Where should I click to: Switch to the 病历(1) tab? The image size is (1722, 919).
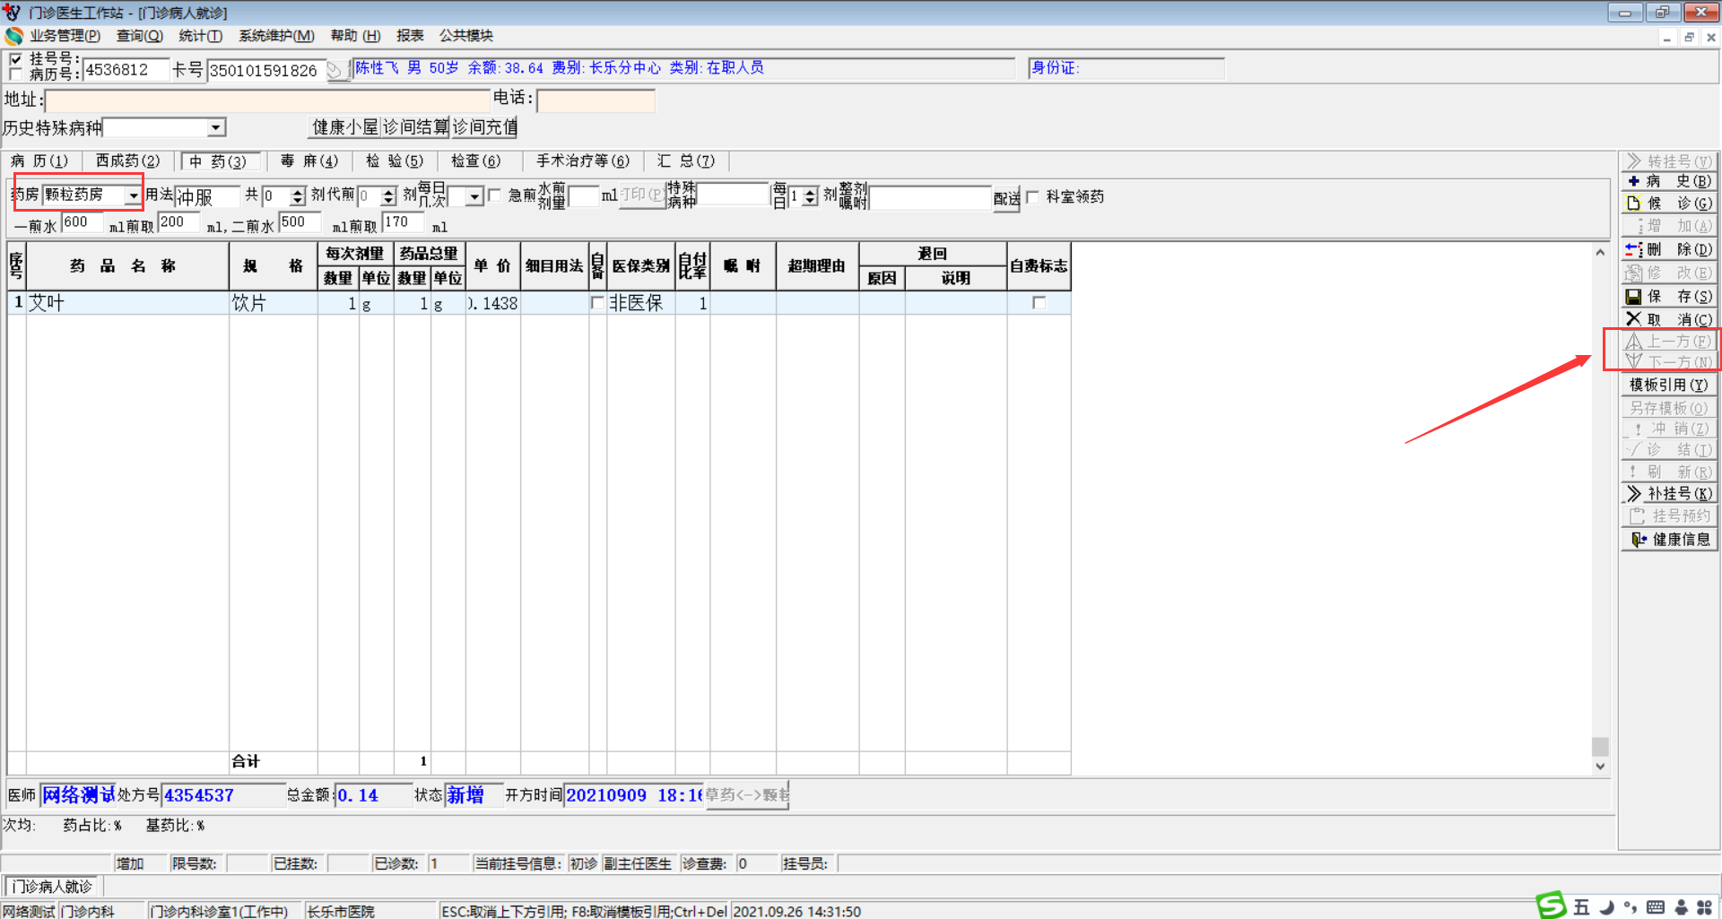pyautogui.click(x=39, y=160)
